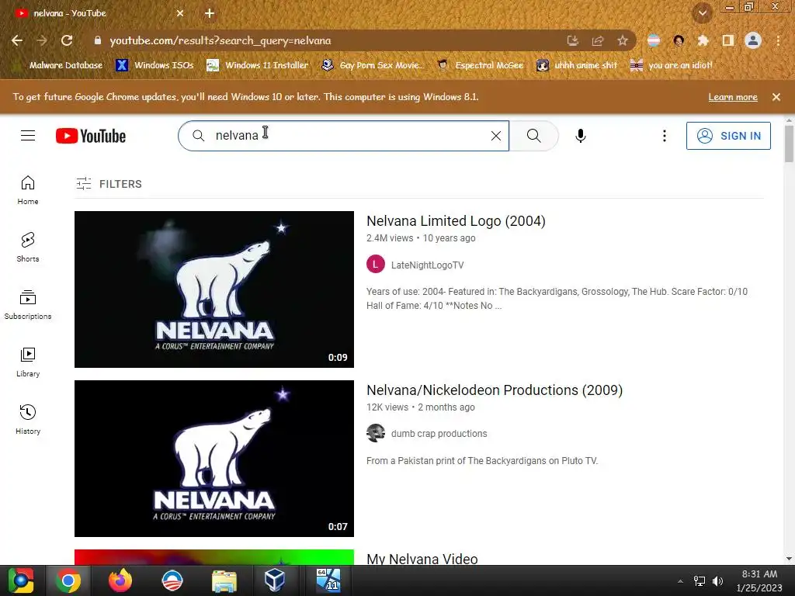Click install/download icon in address bar
Viewport: 795px width, 596px height.
573,40
